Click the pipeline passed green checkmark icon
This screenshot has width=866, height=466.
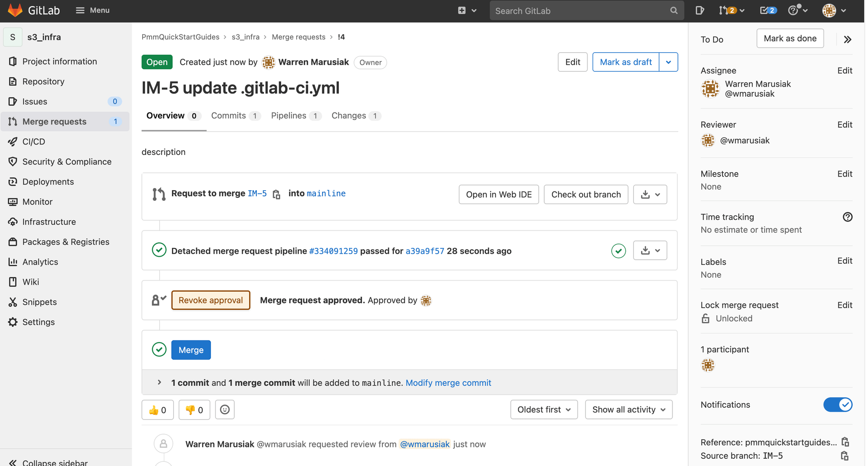point(619,250)
